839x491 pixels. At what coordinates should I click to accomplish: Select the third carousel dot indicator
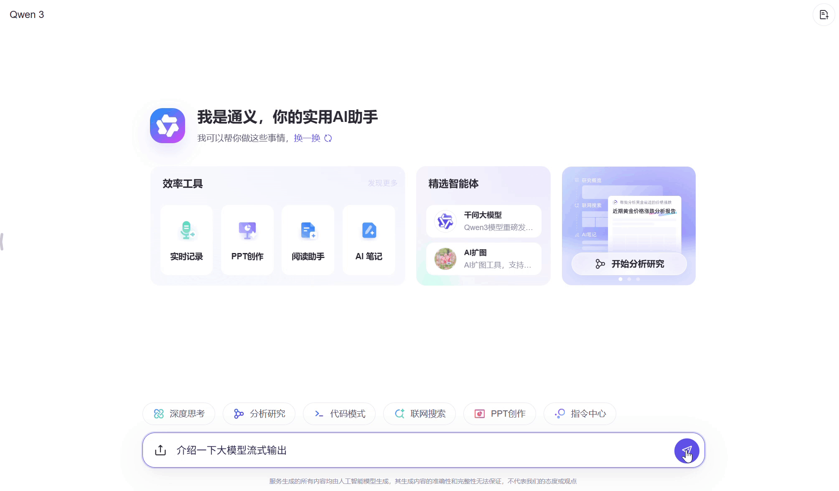pos(638,279)
